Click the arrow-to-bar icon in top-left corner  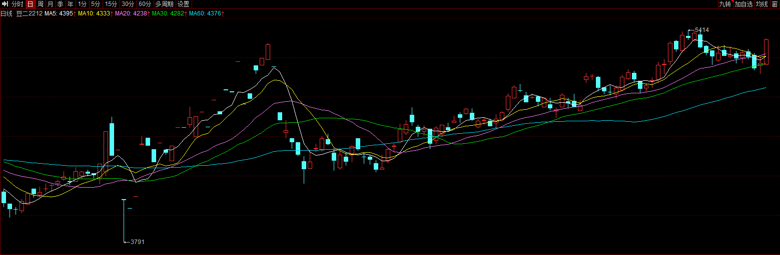point(5,4)
